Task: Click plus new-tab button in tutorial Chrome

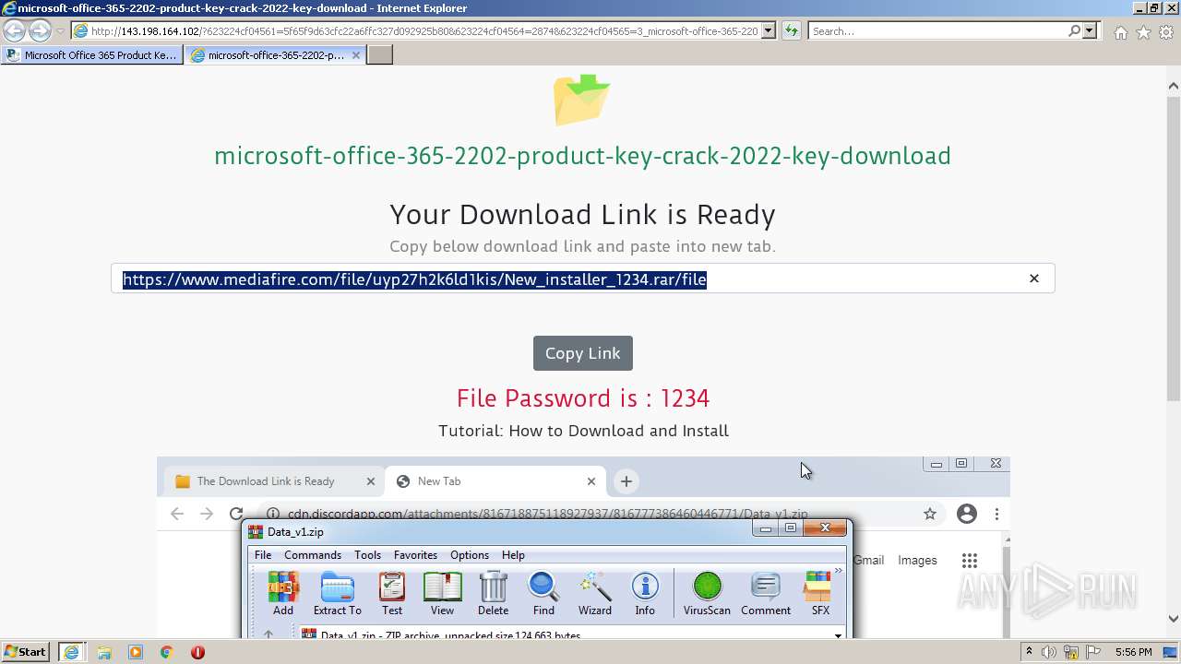Action: pos(626,481)
